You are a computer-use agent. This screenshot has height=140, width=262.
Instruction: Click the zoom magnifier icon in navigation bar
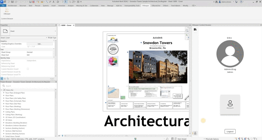(x=187, y=35)
